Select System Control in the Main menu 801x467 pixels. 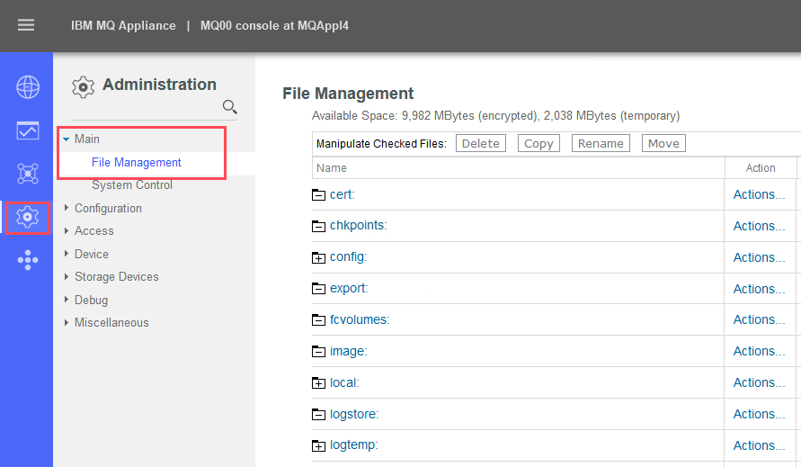point(132,184)
